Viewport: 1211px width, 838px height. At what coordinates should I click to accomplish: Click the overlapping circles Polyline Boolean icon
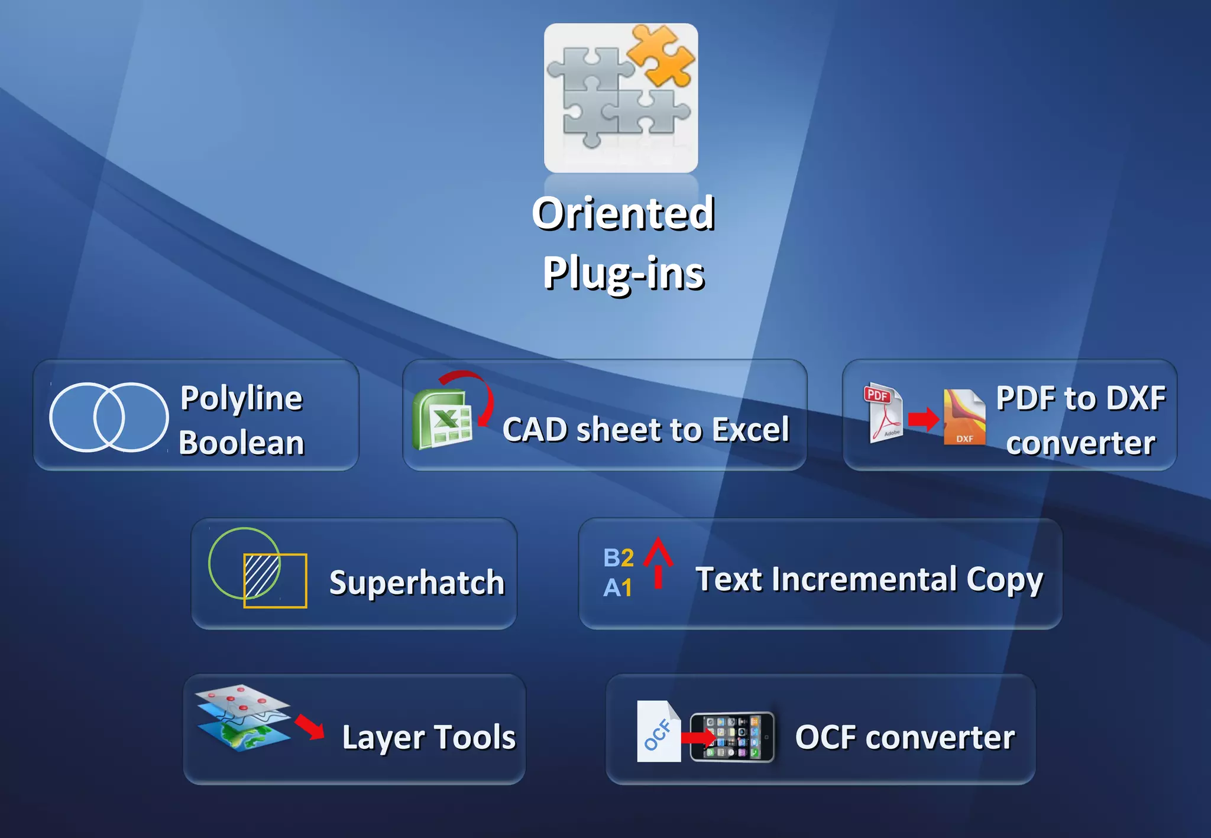pyautogui.click(x=109, y=417)
